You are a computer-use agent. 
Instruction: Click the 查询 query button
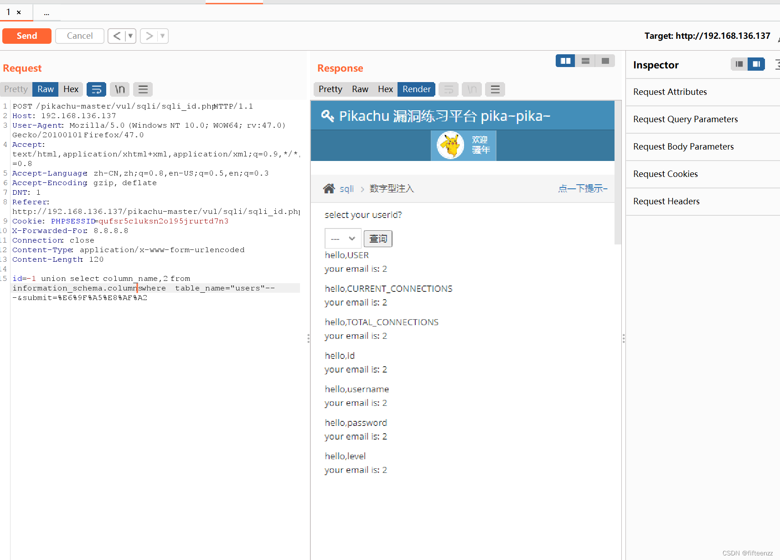[x=378, y=239]
